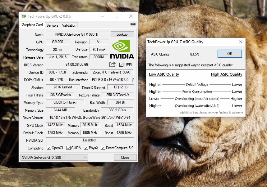Click the Transistors field 8000M
Screen dimensions: 267x187
(99, 57)
